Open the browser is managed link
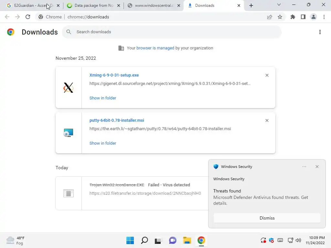 click(x=155, y=48)
